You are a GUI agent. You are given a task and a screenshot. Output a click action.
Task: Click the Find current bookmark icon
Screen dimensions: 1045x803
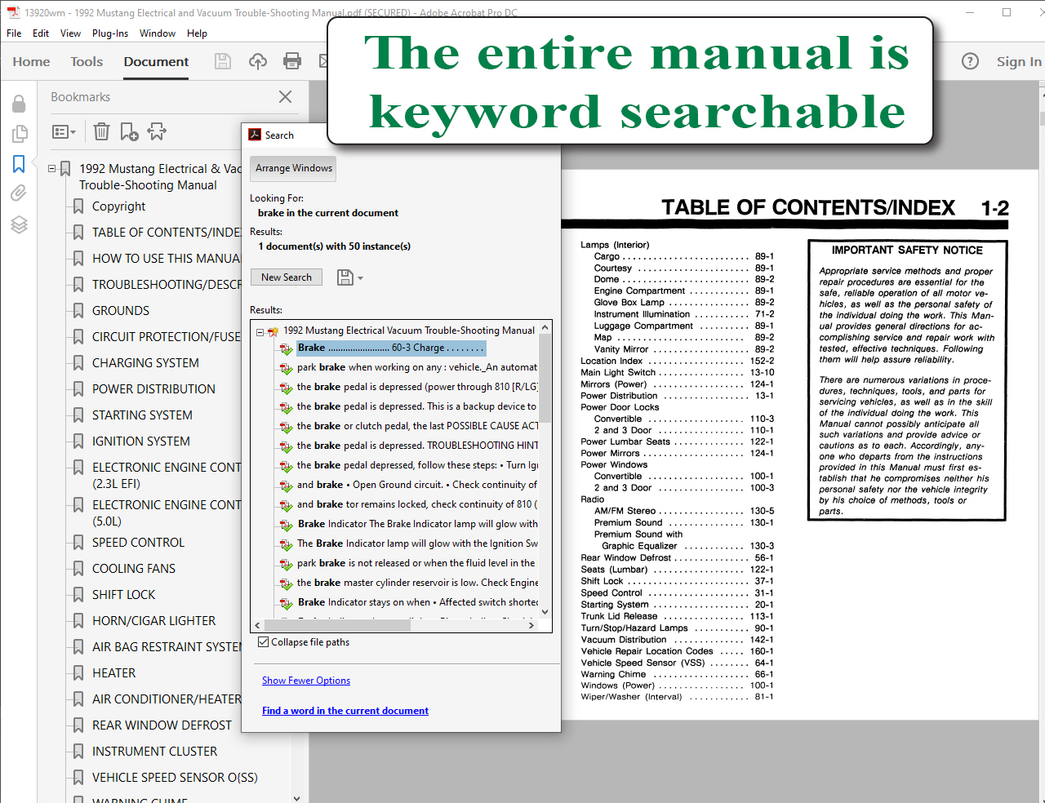tap(157, 131)
